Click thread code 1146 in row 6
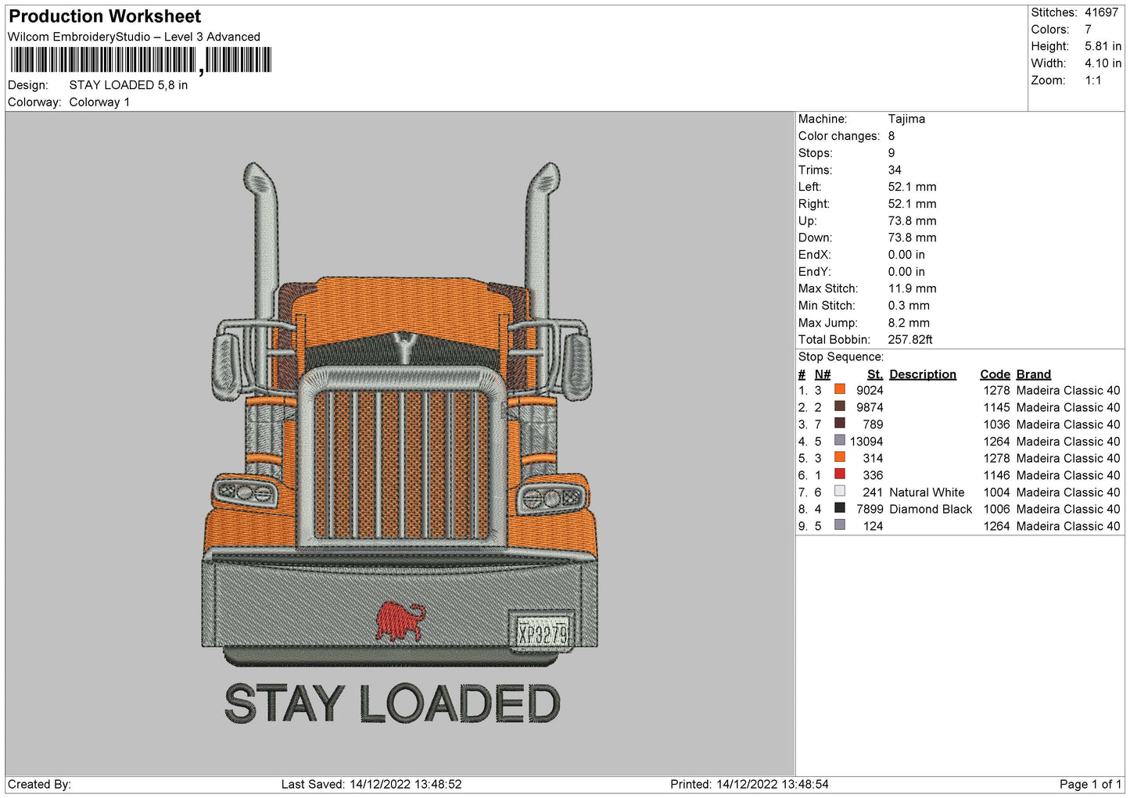The height and width of the screenshot is (798, 1130). (996, 476)
